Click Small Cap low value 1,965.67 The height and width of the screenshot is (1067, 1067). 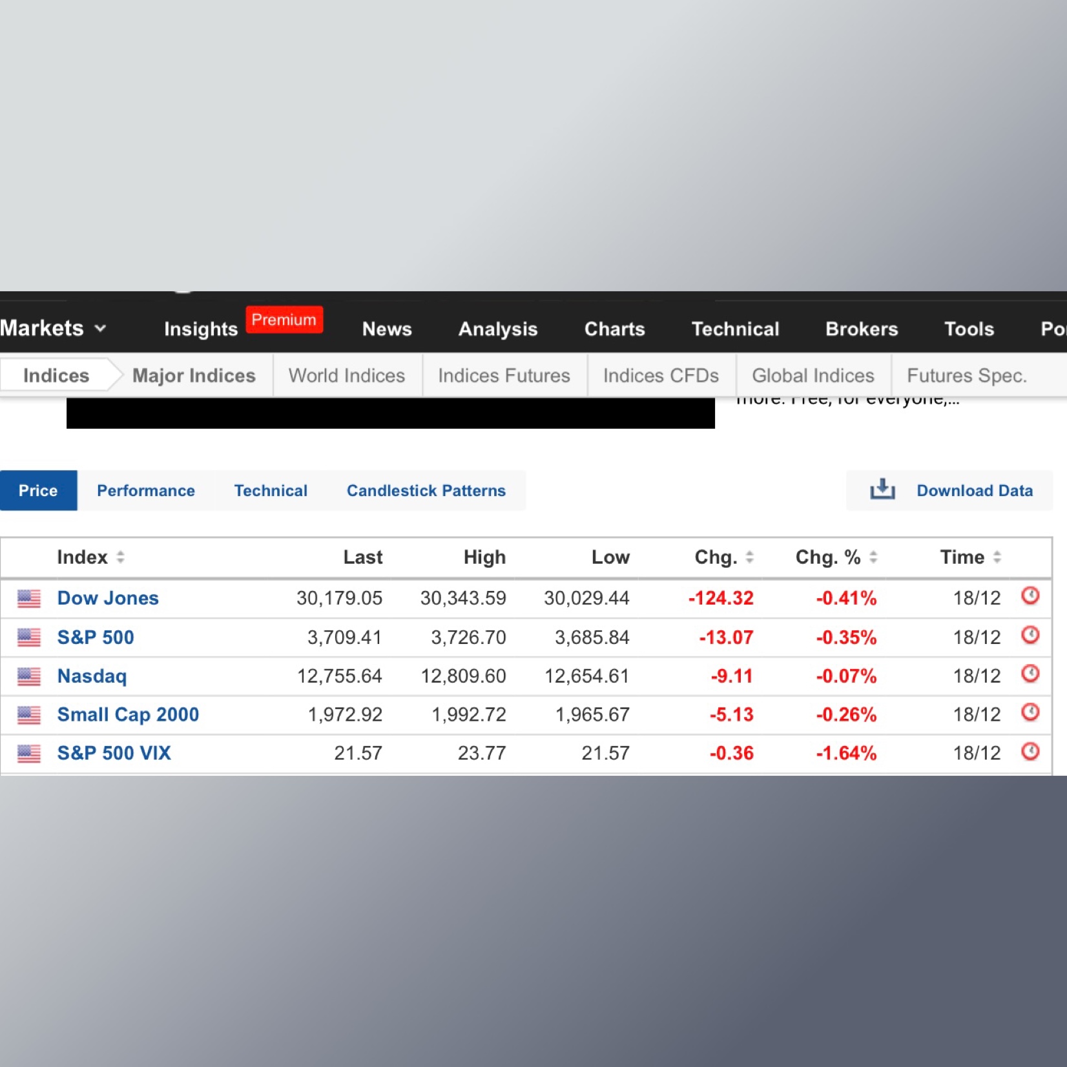coord(592,714)
